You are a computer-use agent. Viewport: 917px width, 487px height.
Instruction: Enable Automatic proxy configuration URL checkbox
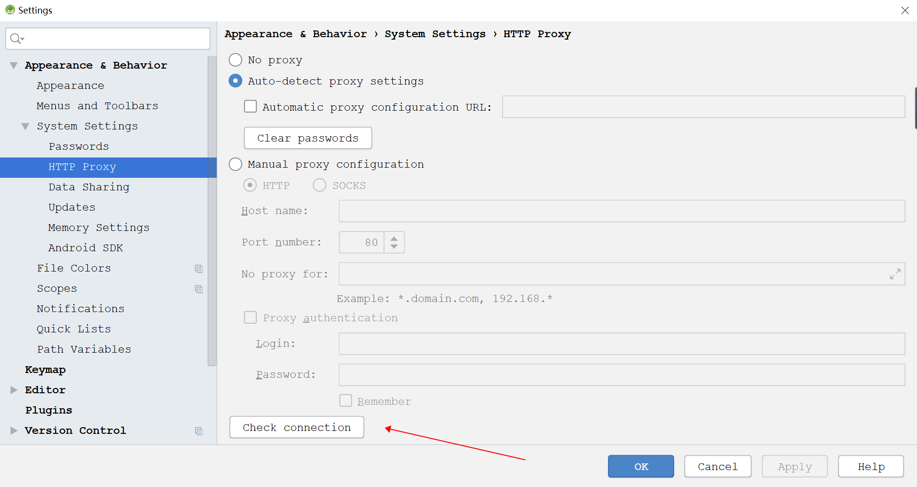pyautogui.click(x=250, y=106)
